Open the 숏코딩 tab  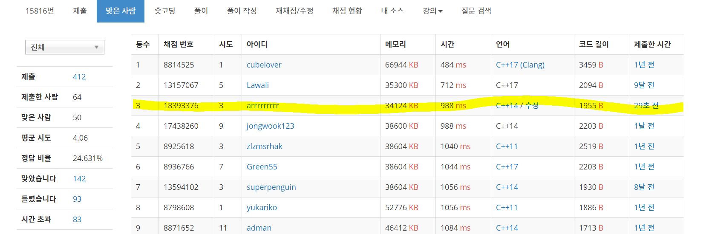pyautogui.click(x=164, y=11)
